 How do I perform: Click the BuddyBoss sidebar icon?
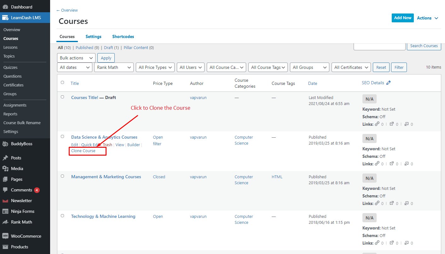click(5, 144)
